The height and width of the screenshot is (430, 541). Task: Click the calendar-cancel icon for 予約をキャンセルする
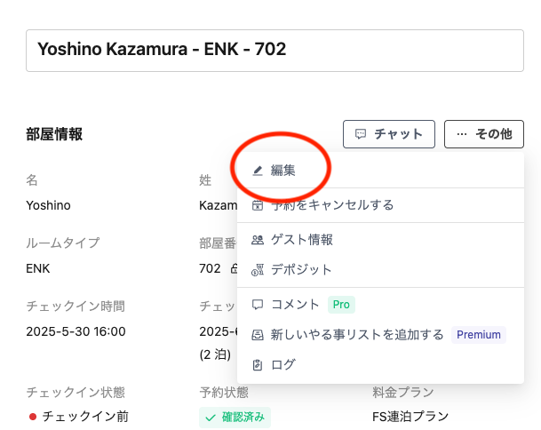pos(258,205)
